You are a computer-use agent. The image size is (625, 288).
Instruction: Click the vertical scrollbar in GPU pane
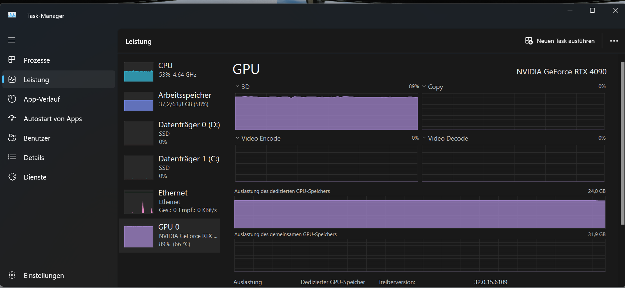(x=622, y=143)
